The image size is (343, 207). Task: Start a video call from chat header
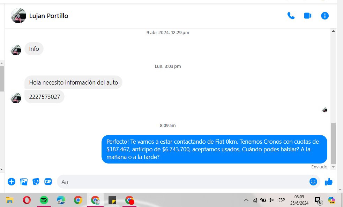tap(307, 16)
